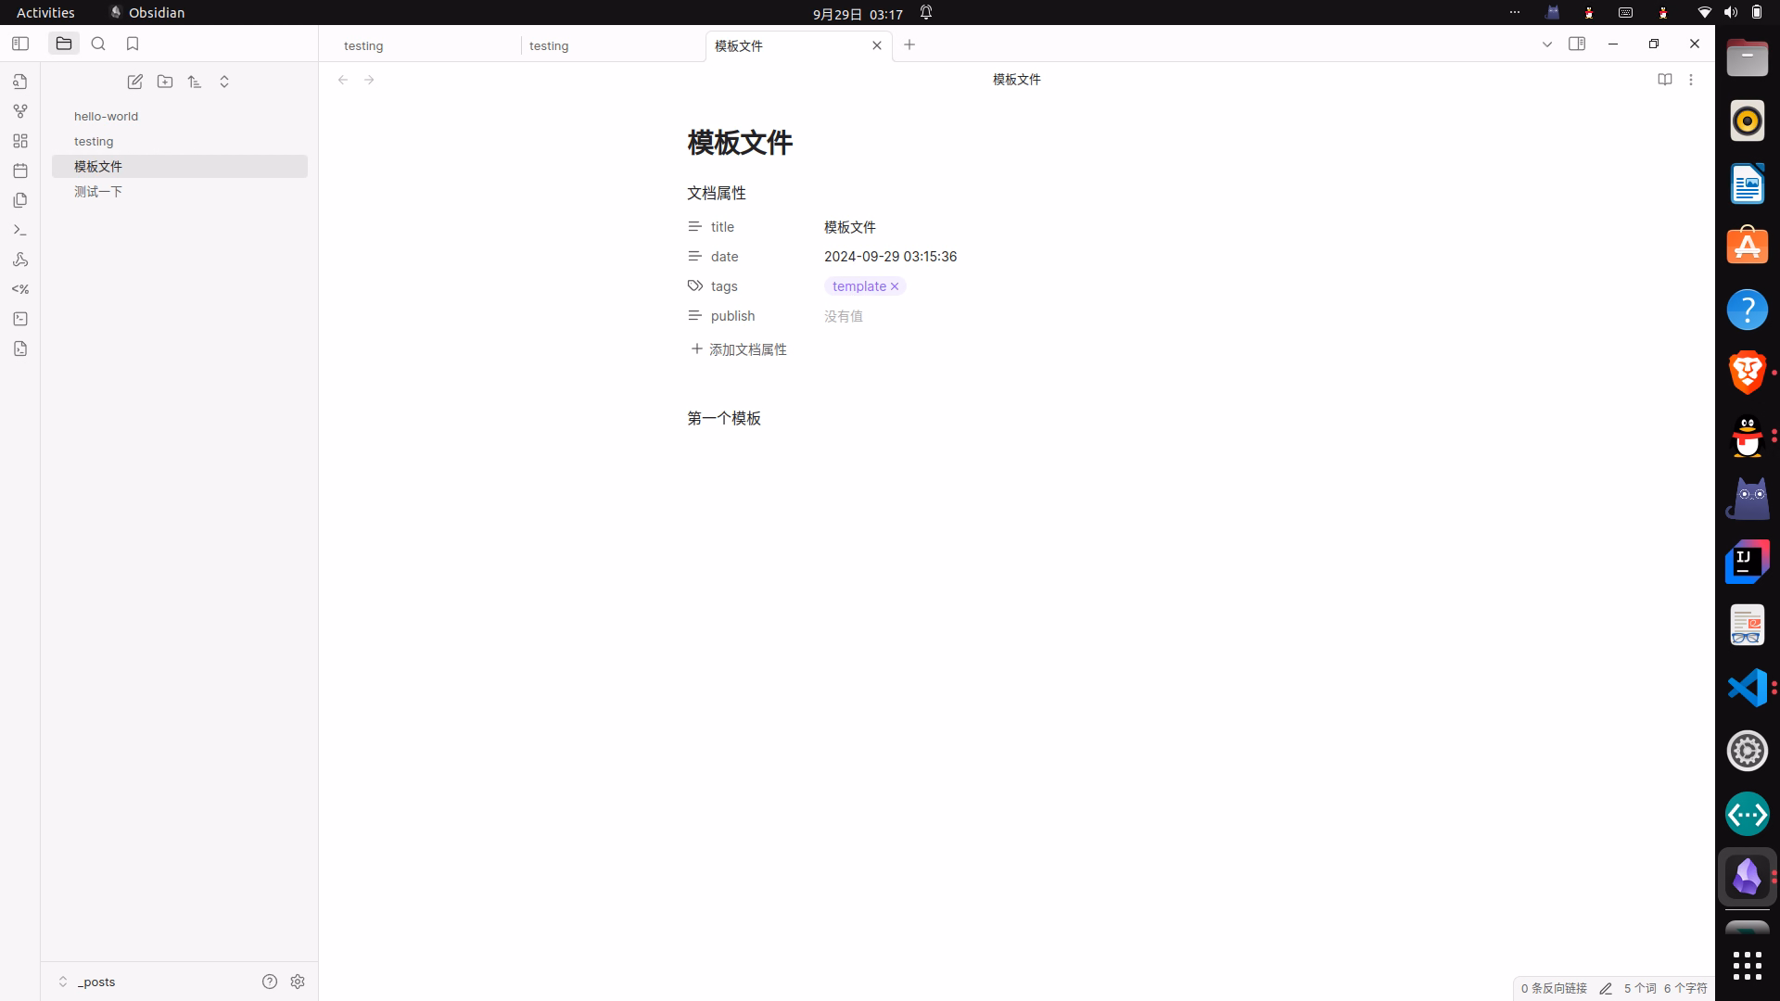Toggle the right sidebar panel

point(1577,44)
